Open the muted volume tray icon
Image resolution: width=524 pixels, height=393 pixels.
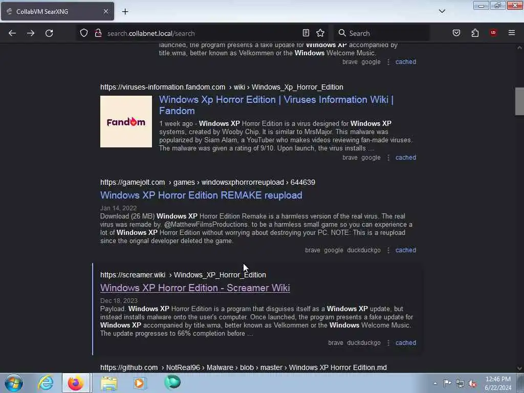pos(472,384)
